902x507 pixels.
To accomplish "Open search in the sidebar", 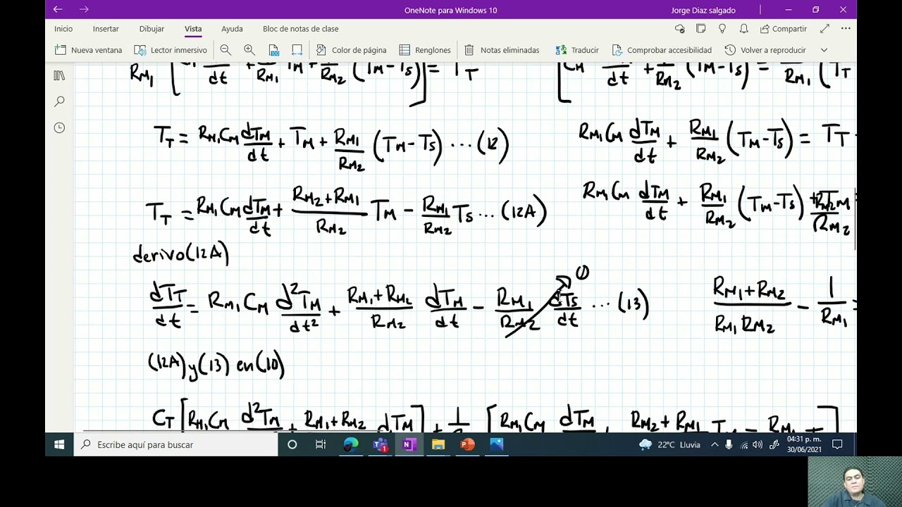I will 59,101.
